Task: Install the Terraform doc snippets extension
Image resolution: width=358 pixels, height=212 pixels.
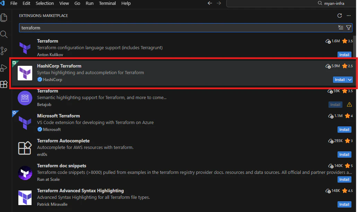Action: coord(344,179)
